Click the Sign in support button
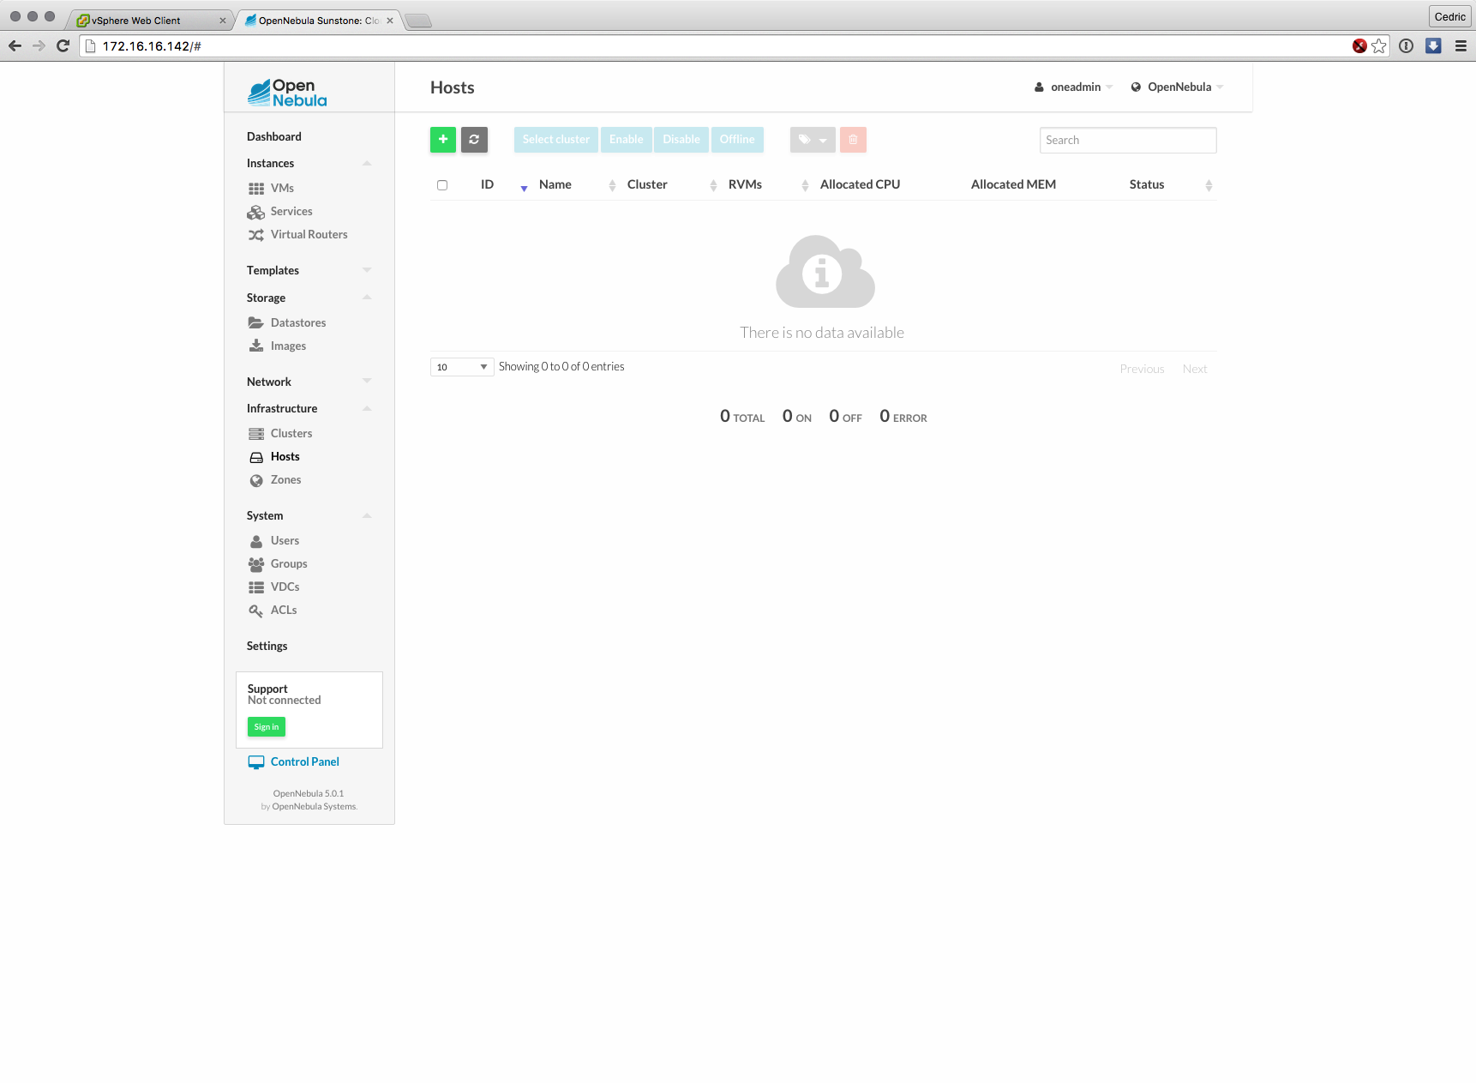This screenshot has height=1083, width=1476. 266,726
